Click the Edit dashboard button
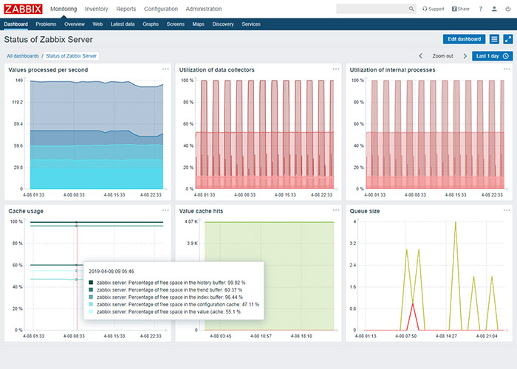 pos(464,39)
